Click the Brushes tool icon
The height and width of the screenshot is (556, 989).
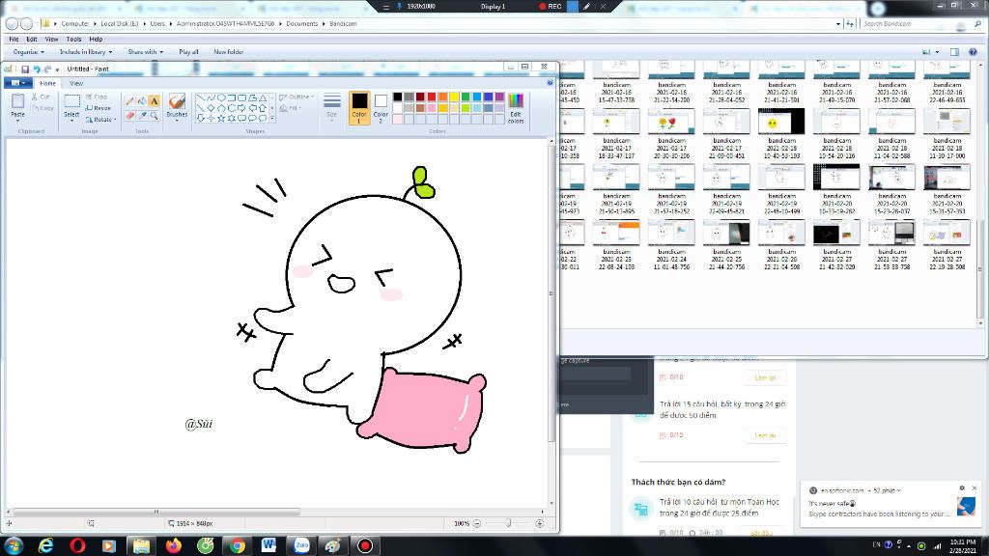177,101
